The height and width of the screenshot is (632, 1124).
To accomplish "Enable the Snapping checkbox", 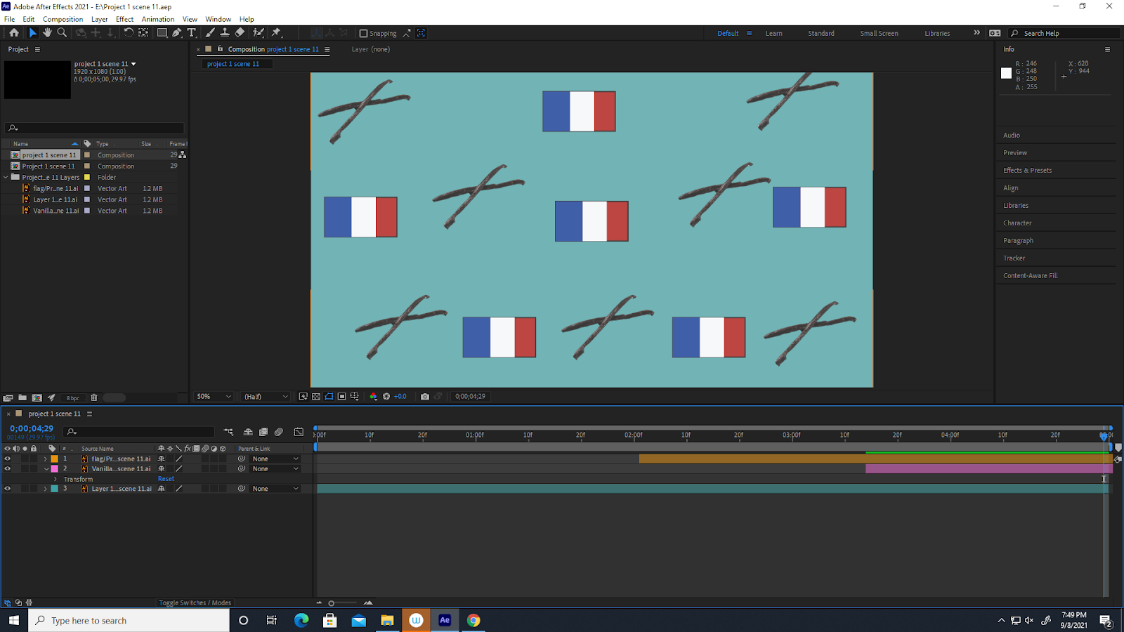I will tap(363, 33).
